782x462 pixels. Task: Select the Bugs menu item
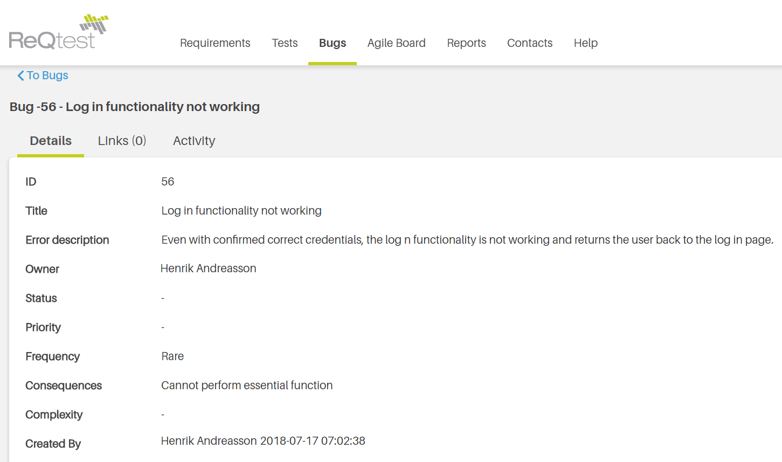(333, 43)
